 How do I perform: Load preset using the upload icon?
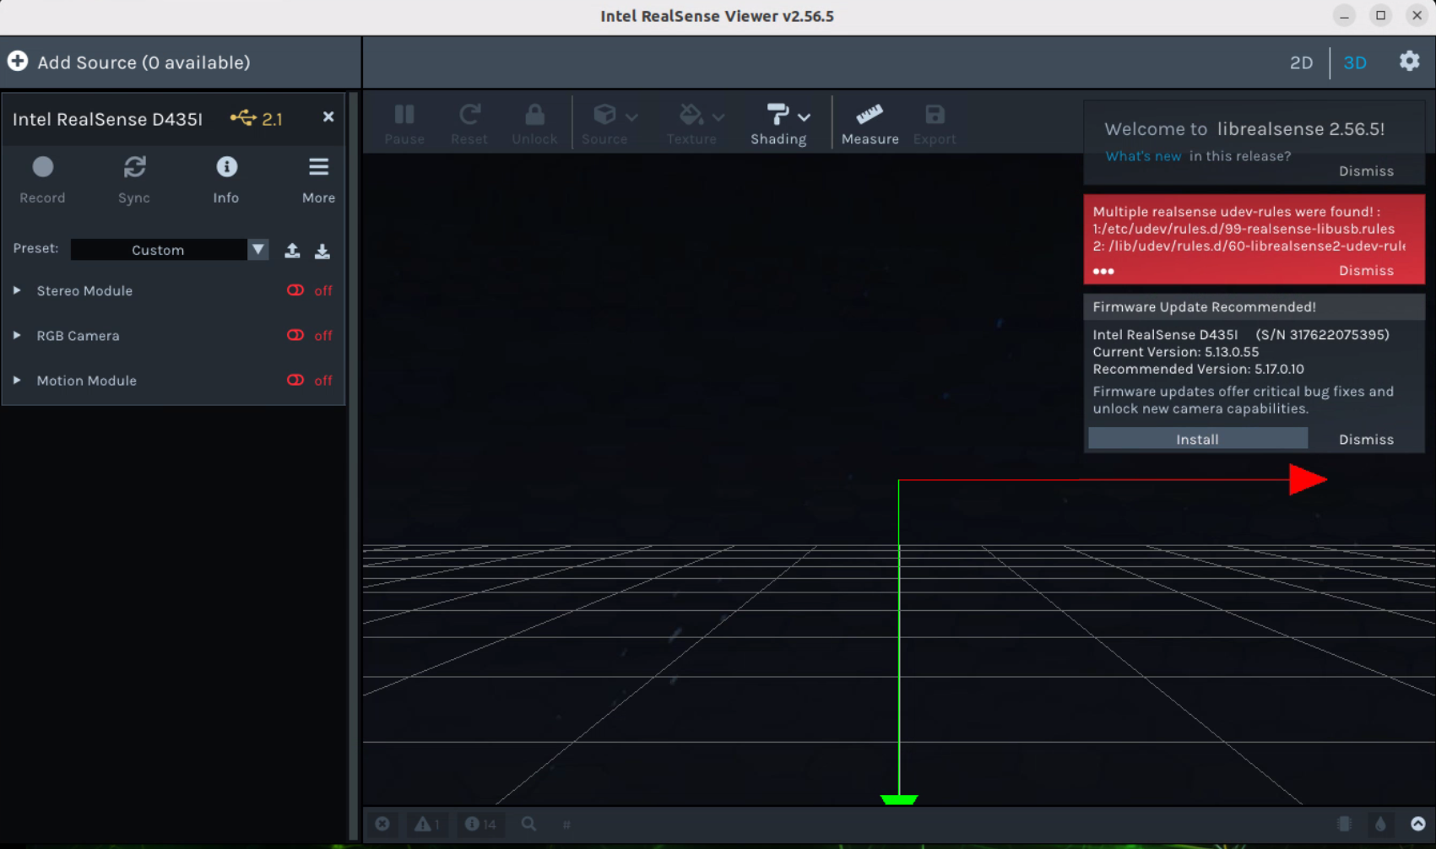point(292,251)
